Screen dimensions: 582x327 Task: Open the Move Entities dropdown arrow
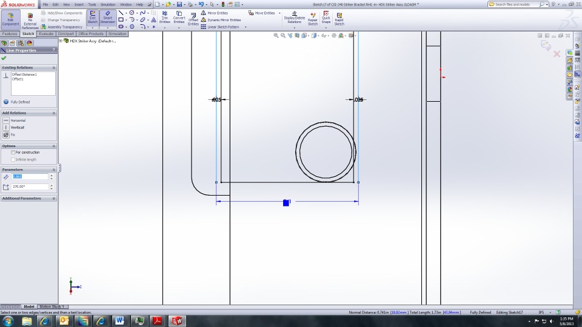(x=279, y=13)
